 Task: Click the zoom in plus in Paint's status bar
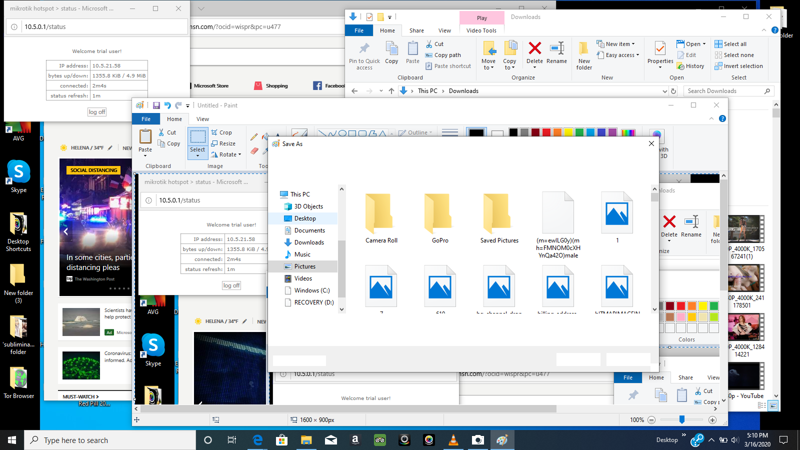(x=712, y=420)
